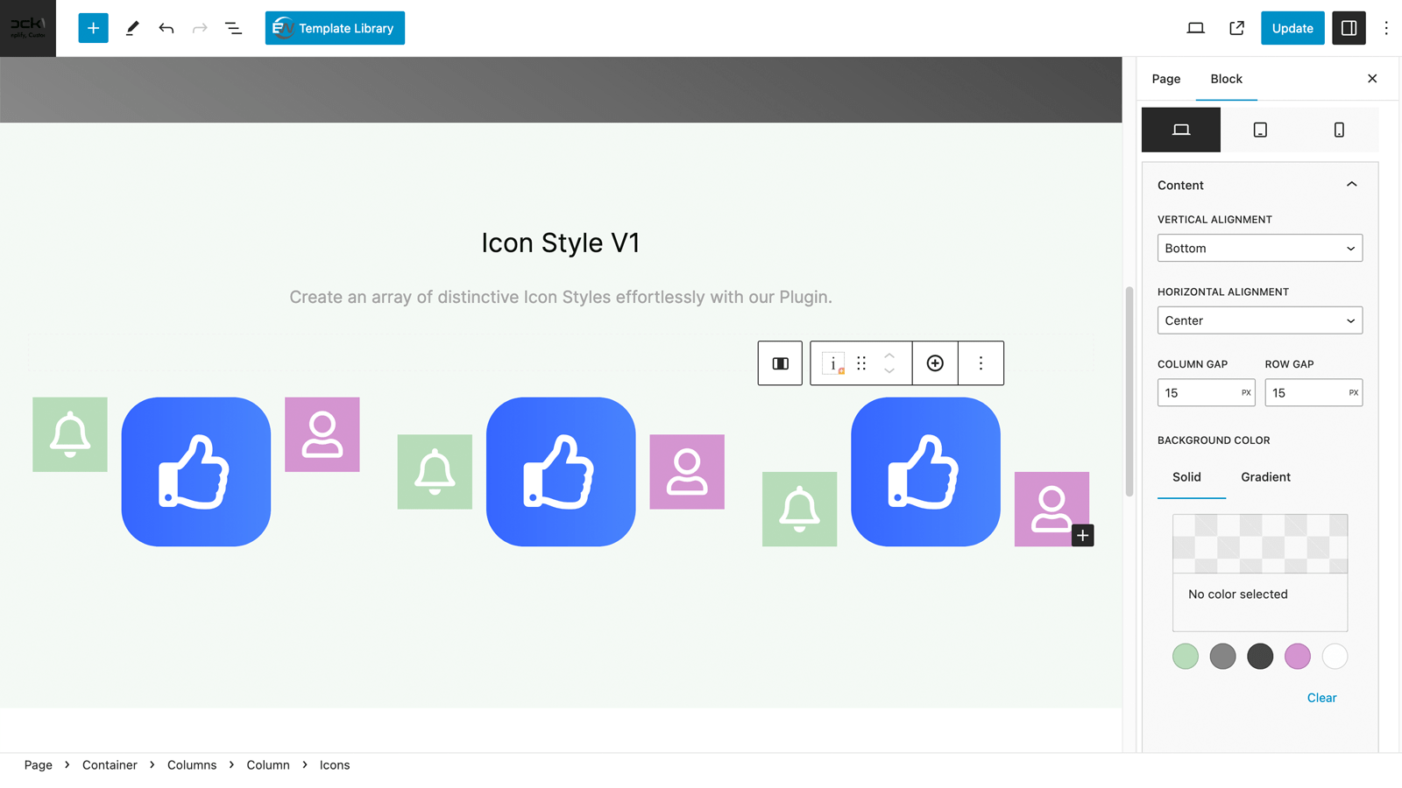1402x788 pixels.
Task: Select the Tools pencil icon
Action: [x=132, y=28]
